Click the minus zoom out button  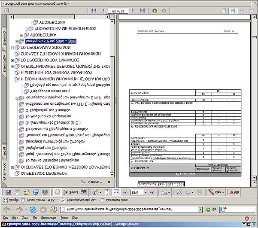[x=125, y=192]
